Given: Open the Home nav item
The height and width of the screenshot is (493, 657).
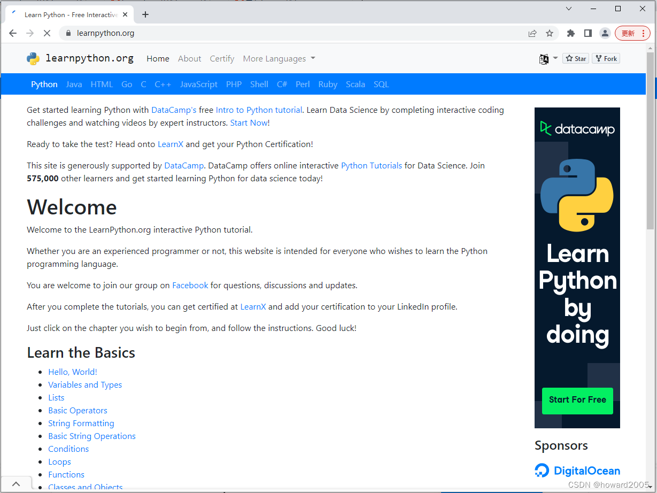Looking at the screenshot, I should coord(158,59).
